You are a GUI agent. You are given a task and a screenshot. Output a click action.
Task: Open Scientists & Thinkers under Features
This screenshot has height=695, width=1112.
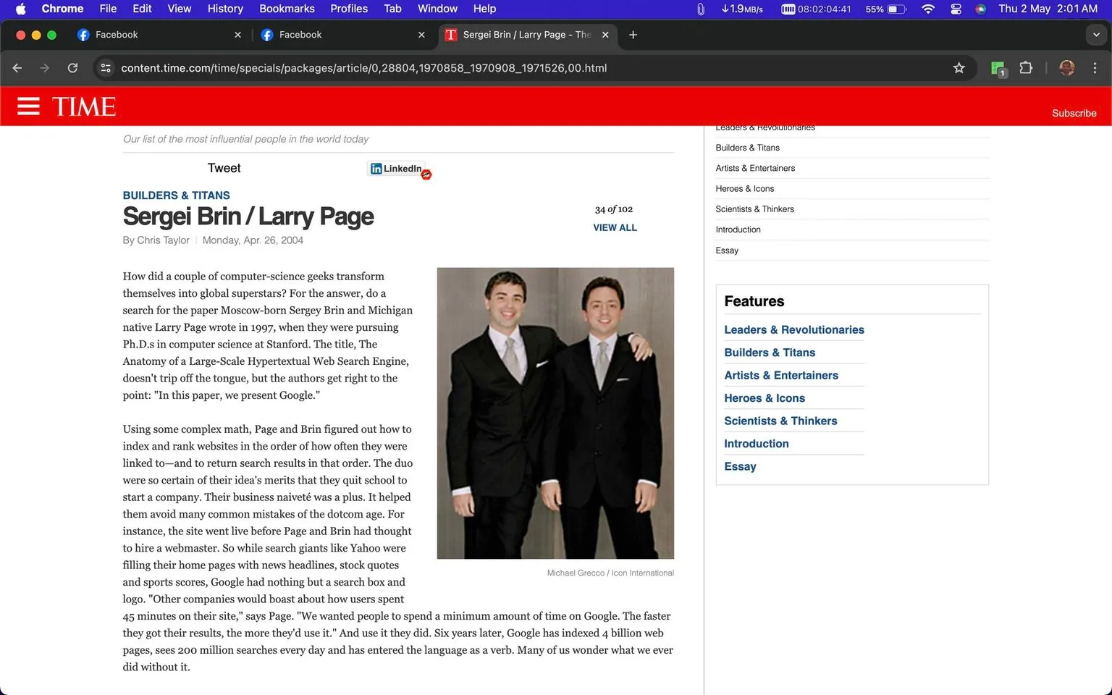[x=780, y=421]
